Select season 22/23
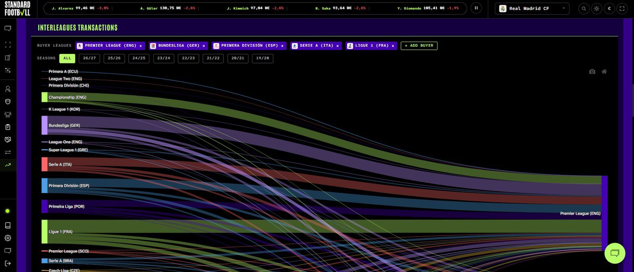Image resolution: width=634 pixels, height=272 pixels. [x=189, y=58]
